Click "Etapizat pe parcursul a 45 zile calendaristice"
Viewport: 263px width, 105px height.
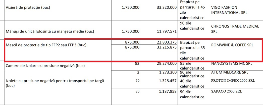pos(192,10)
